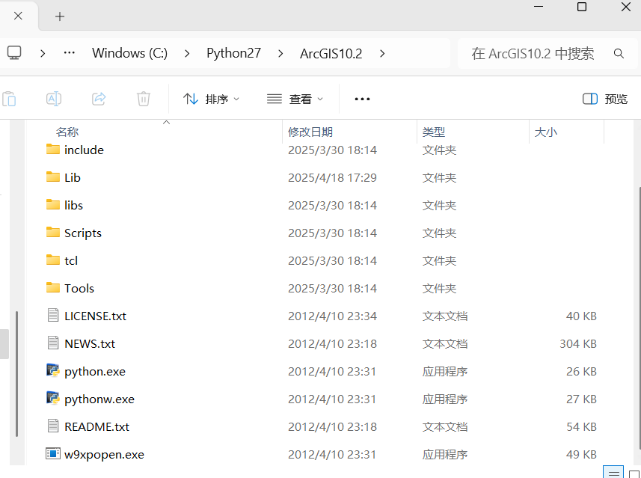Sort by 大小 column header

pyautogui.click(x=546, y=132)
